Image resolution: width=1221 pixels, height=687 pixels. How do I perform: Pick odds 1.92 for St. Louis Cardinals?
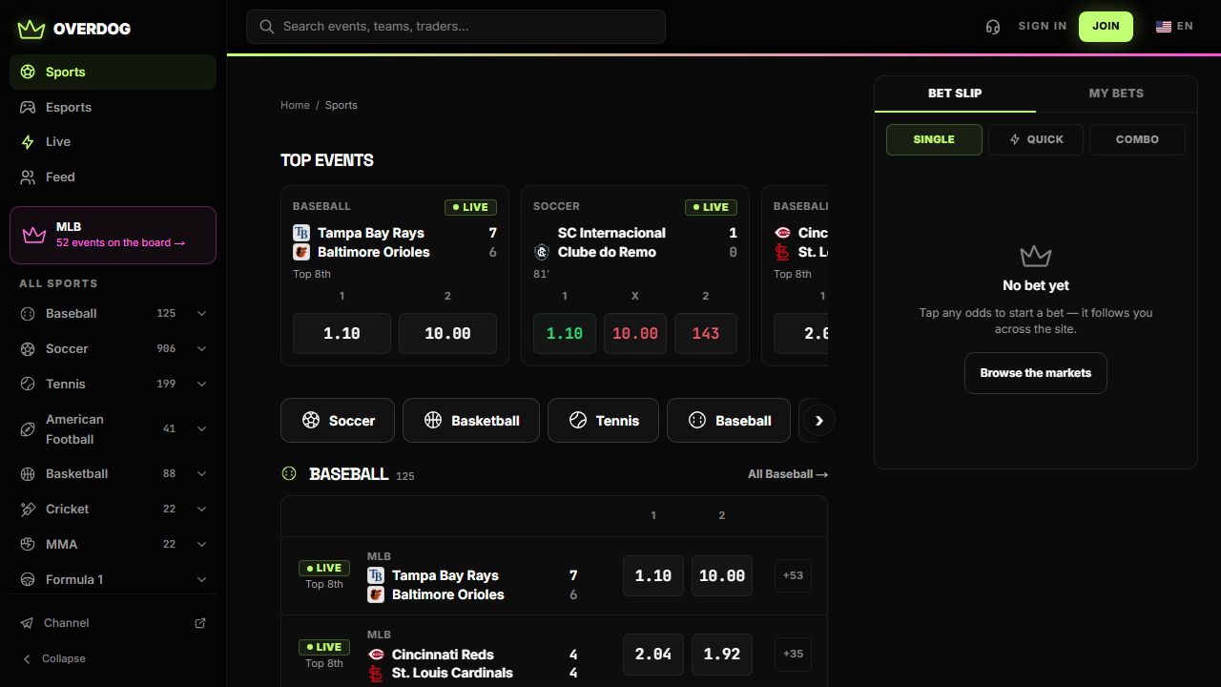point(722,655)
